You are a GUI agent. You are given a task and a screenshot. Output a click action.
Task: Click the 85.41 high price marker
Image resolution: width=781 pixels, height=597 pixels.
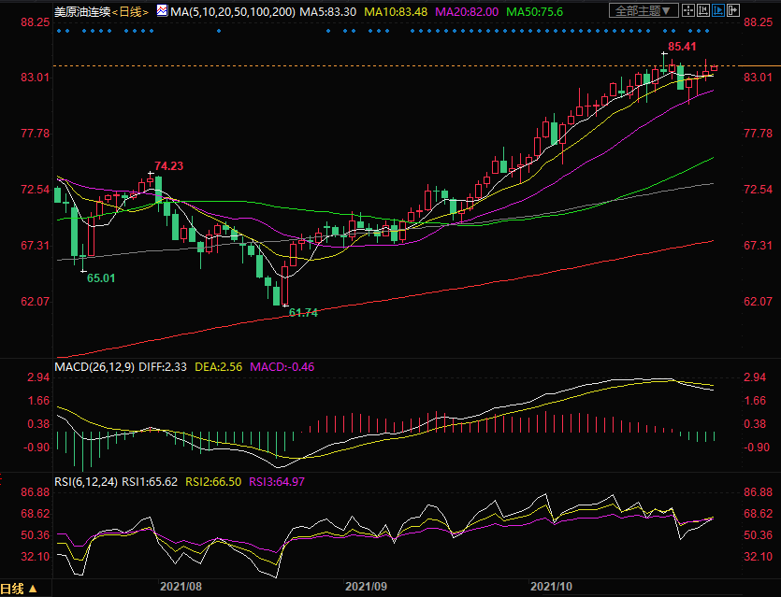[x=683, y=46]
